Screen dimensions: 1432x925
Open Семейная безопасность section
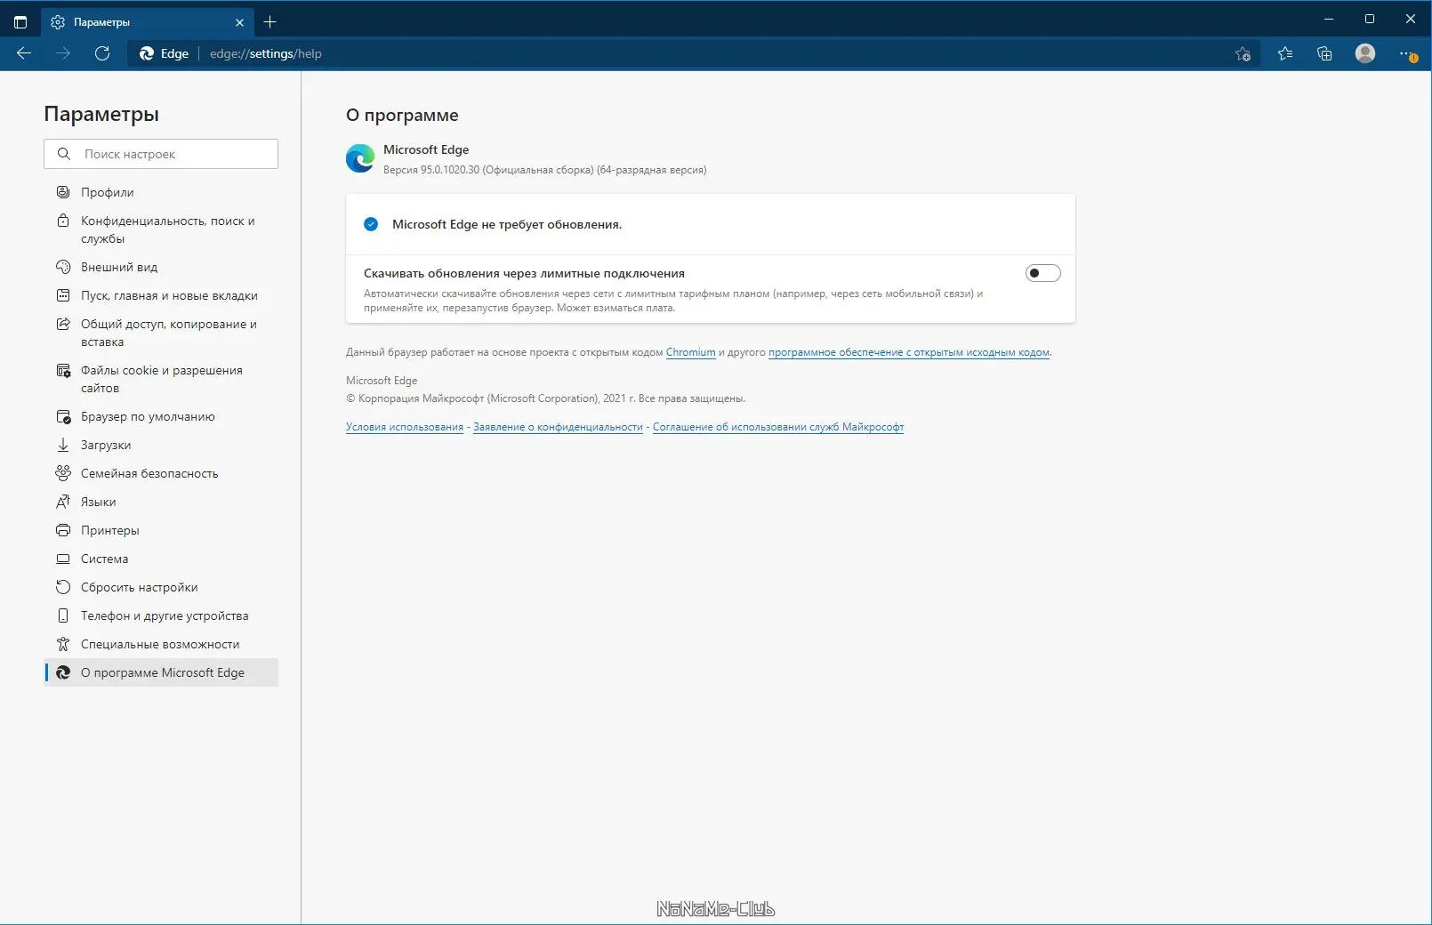161,473
